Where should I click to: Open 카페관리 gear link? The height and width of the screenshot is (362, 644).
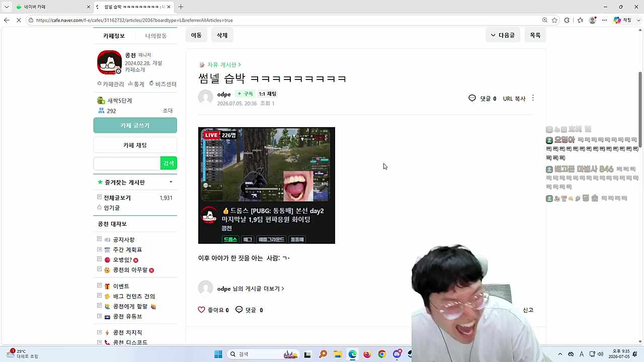(110, 84)
